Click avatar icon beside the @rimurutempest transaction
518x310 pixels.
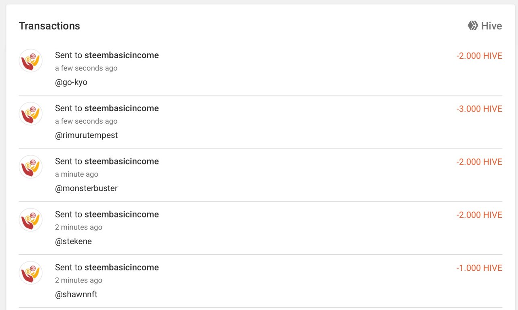[x=31, y=114]
